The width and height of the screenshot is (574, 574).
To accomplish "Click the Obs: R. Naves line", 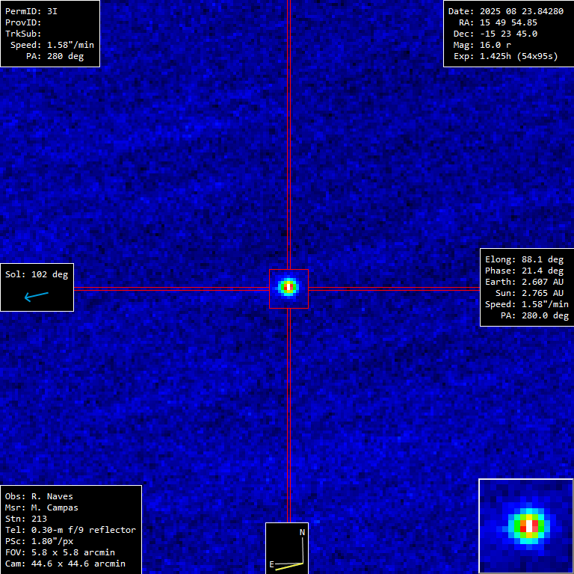I will click(x=39, y=496).
